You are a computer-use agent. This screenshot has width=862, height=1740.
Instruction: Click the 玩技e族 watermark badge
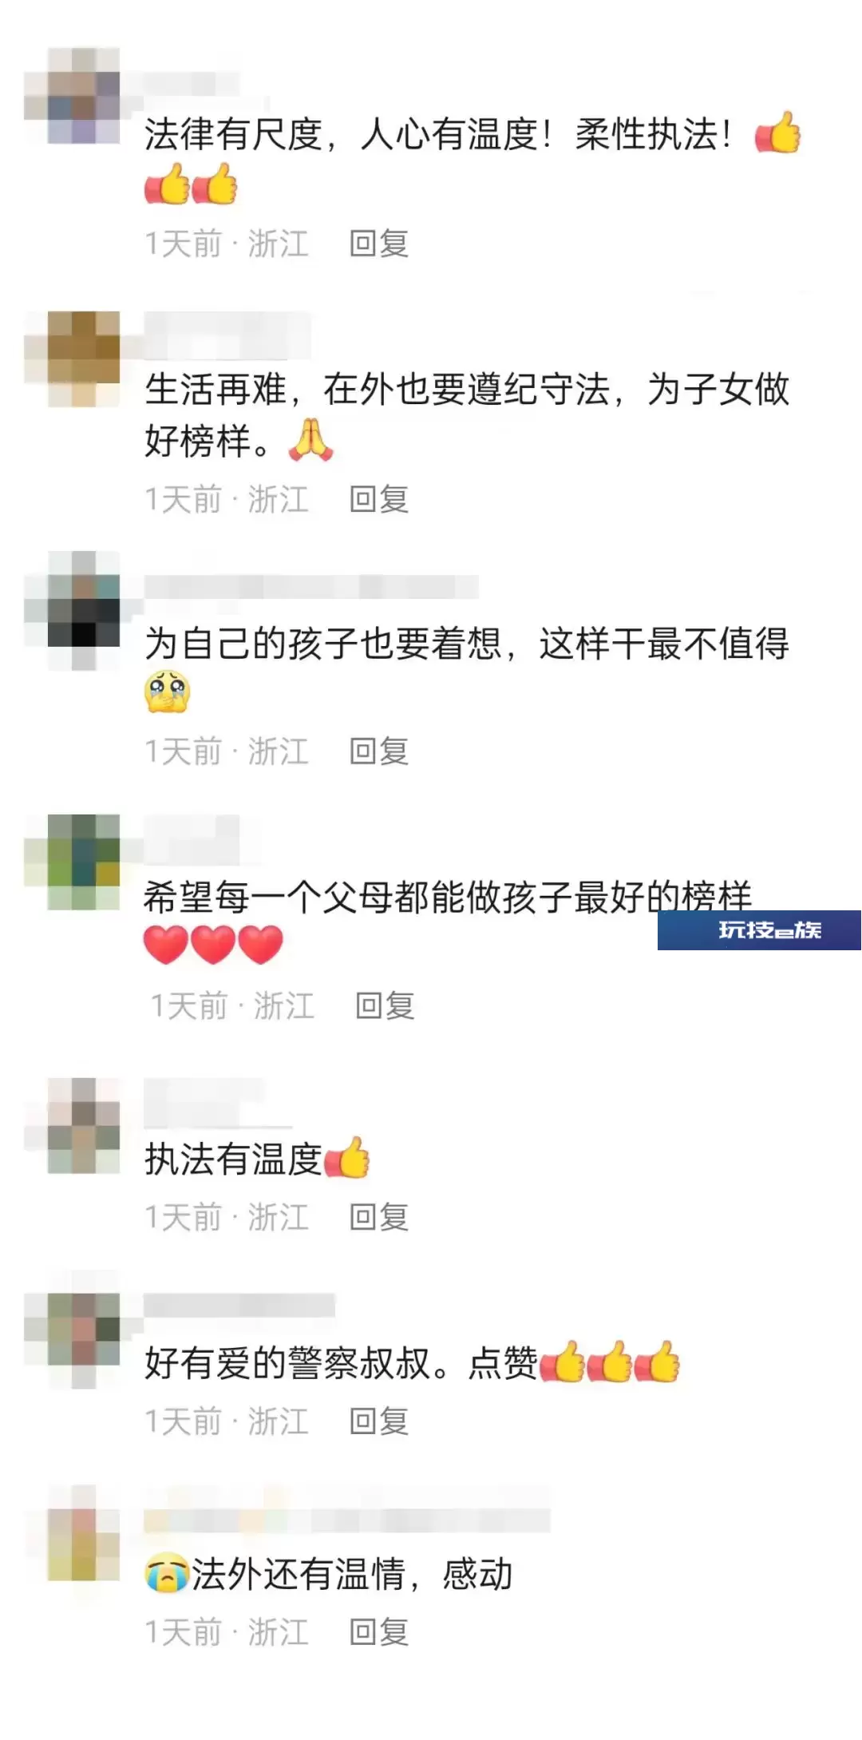759,930
